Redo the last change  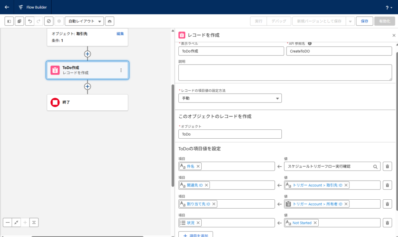(38, 21)
